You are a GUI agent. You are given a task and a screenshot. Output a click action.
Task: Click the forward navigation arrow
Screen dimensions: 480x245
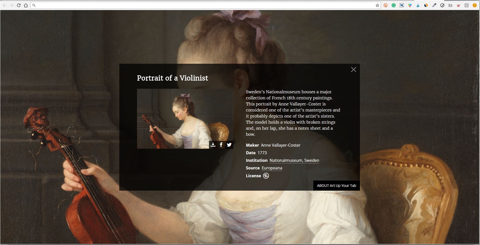click(12, 5)
